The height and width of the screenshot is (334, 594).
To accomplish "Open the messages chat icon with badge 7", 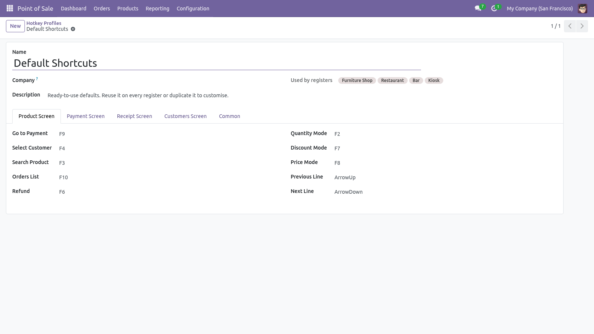I will click(x=478, y=8).
